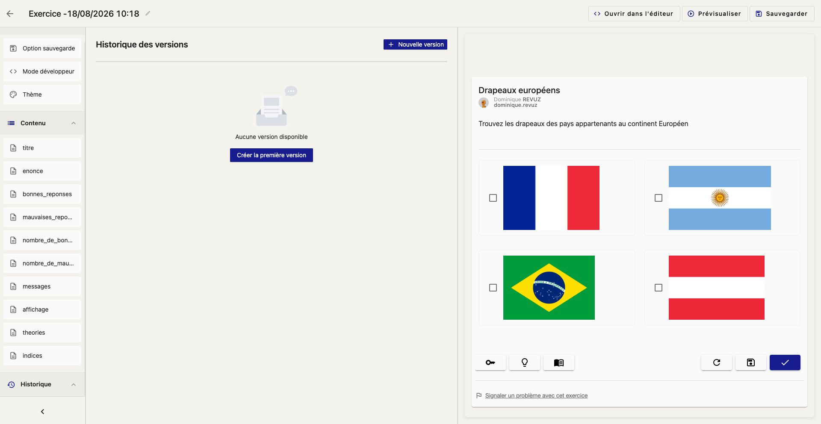Open Thème in sidebar
The width and height of the screenshot is (821, 424).
[x=42, y=94]
